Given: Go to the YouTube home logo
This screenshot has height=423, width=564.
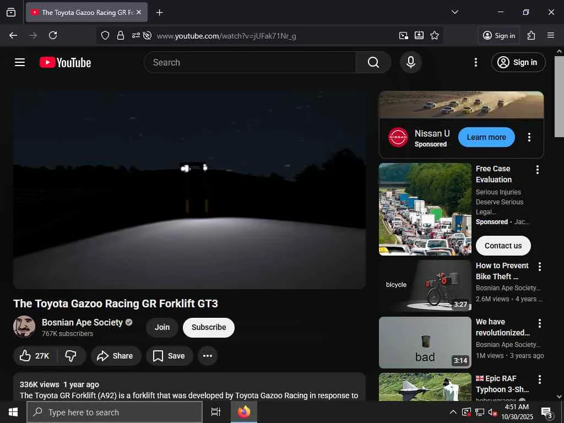Looking at the screenshot, I should tap(65, 62).
